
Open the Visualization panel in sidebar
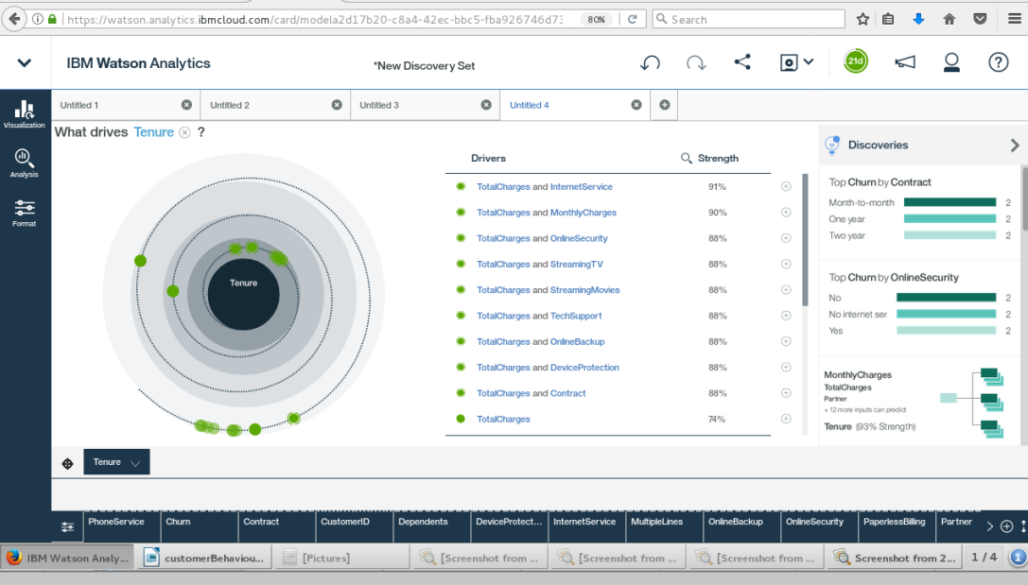[x=25, y=114]
